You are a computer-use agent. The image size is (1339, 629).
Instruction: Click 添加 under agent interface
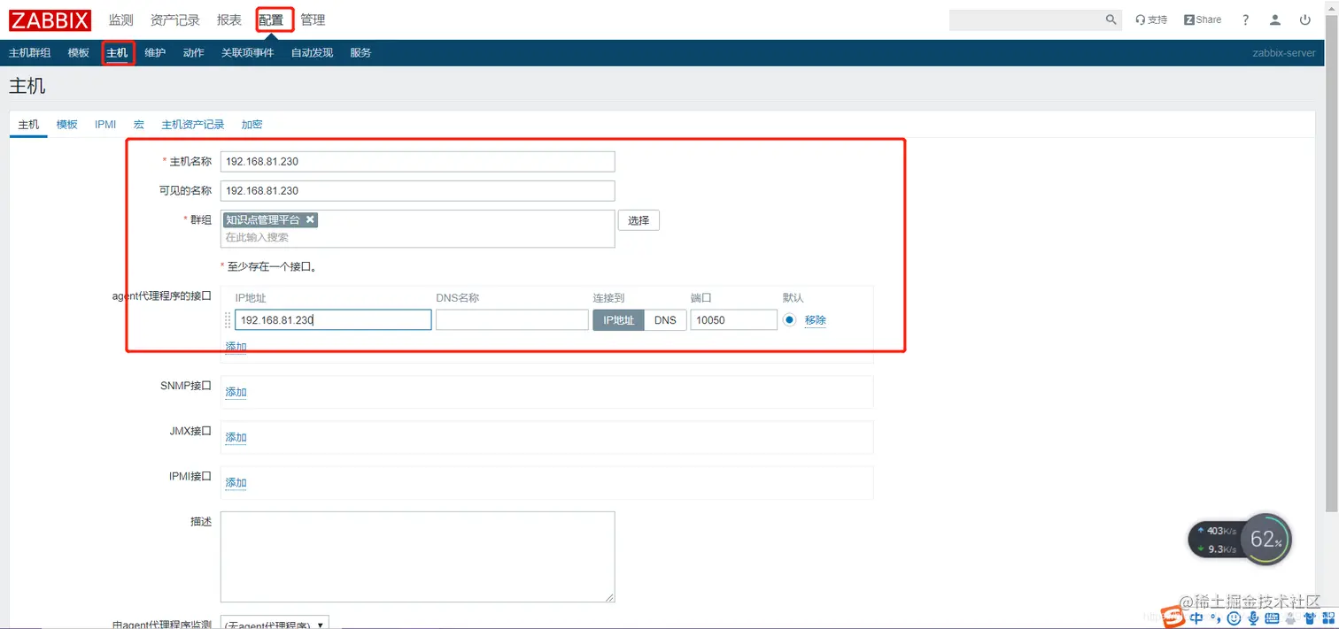pos(236,347)
